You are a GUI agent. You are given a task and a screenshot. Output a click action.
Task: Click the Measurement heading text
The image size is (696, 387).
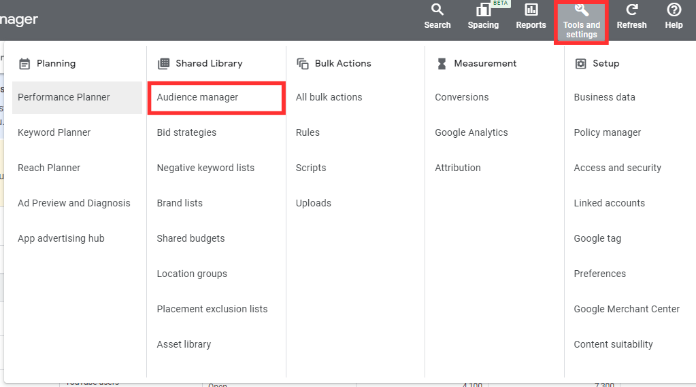click(x=485, y=63)
